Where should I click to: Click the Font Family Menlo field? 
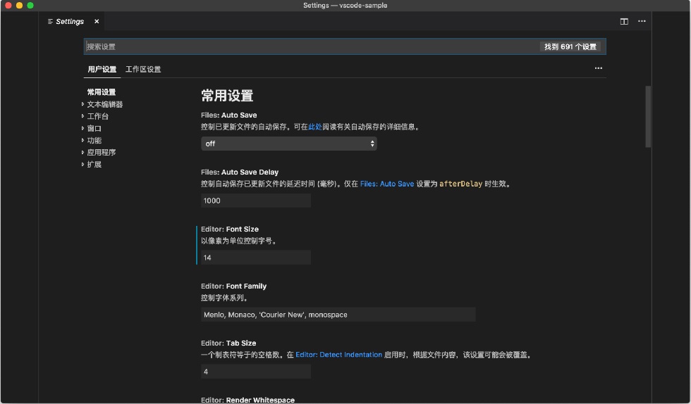tap(338, 315)
